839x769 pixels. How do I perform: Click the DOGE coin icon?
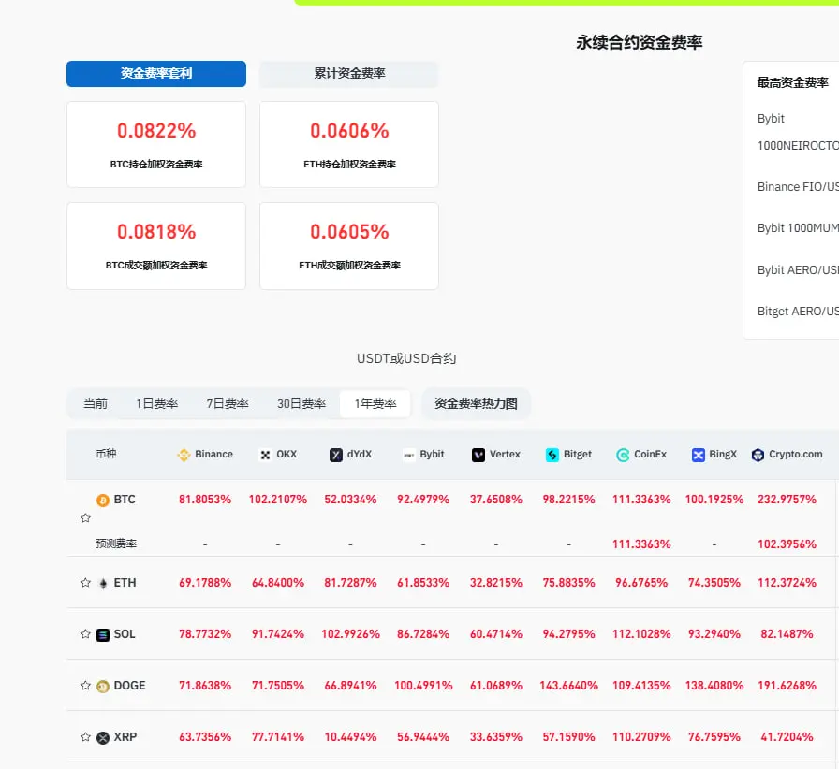(103, 686)
